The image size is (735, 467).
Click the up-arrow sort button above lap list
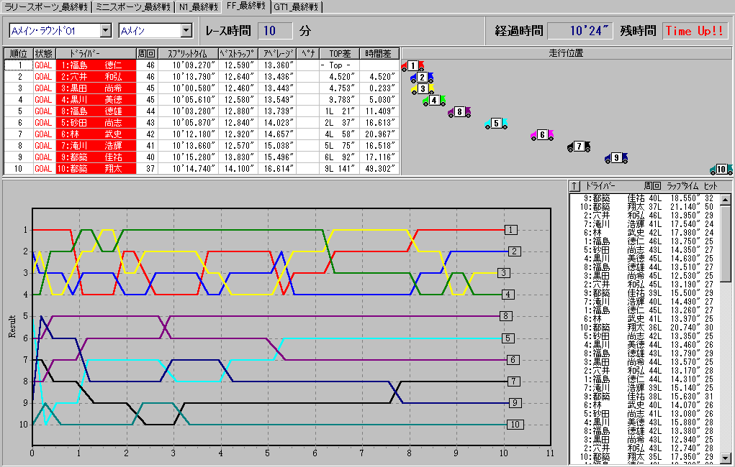coord(574,186)
